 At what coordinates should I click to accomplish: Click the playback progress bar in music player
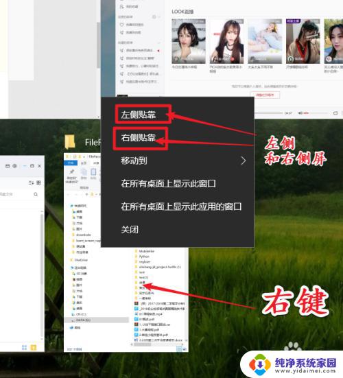[x=269, y=113]
